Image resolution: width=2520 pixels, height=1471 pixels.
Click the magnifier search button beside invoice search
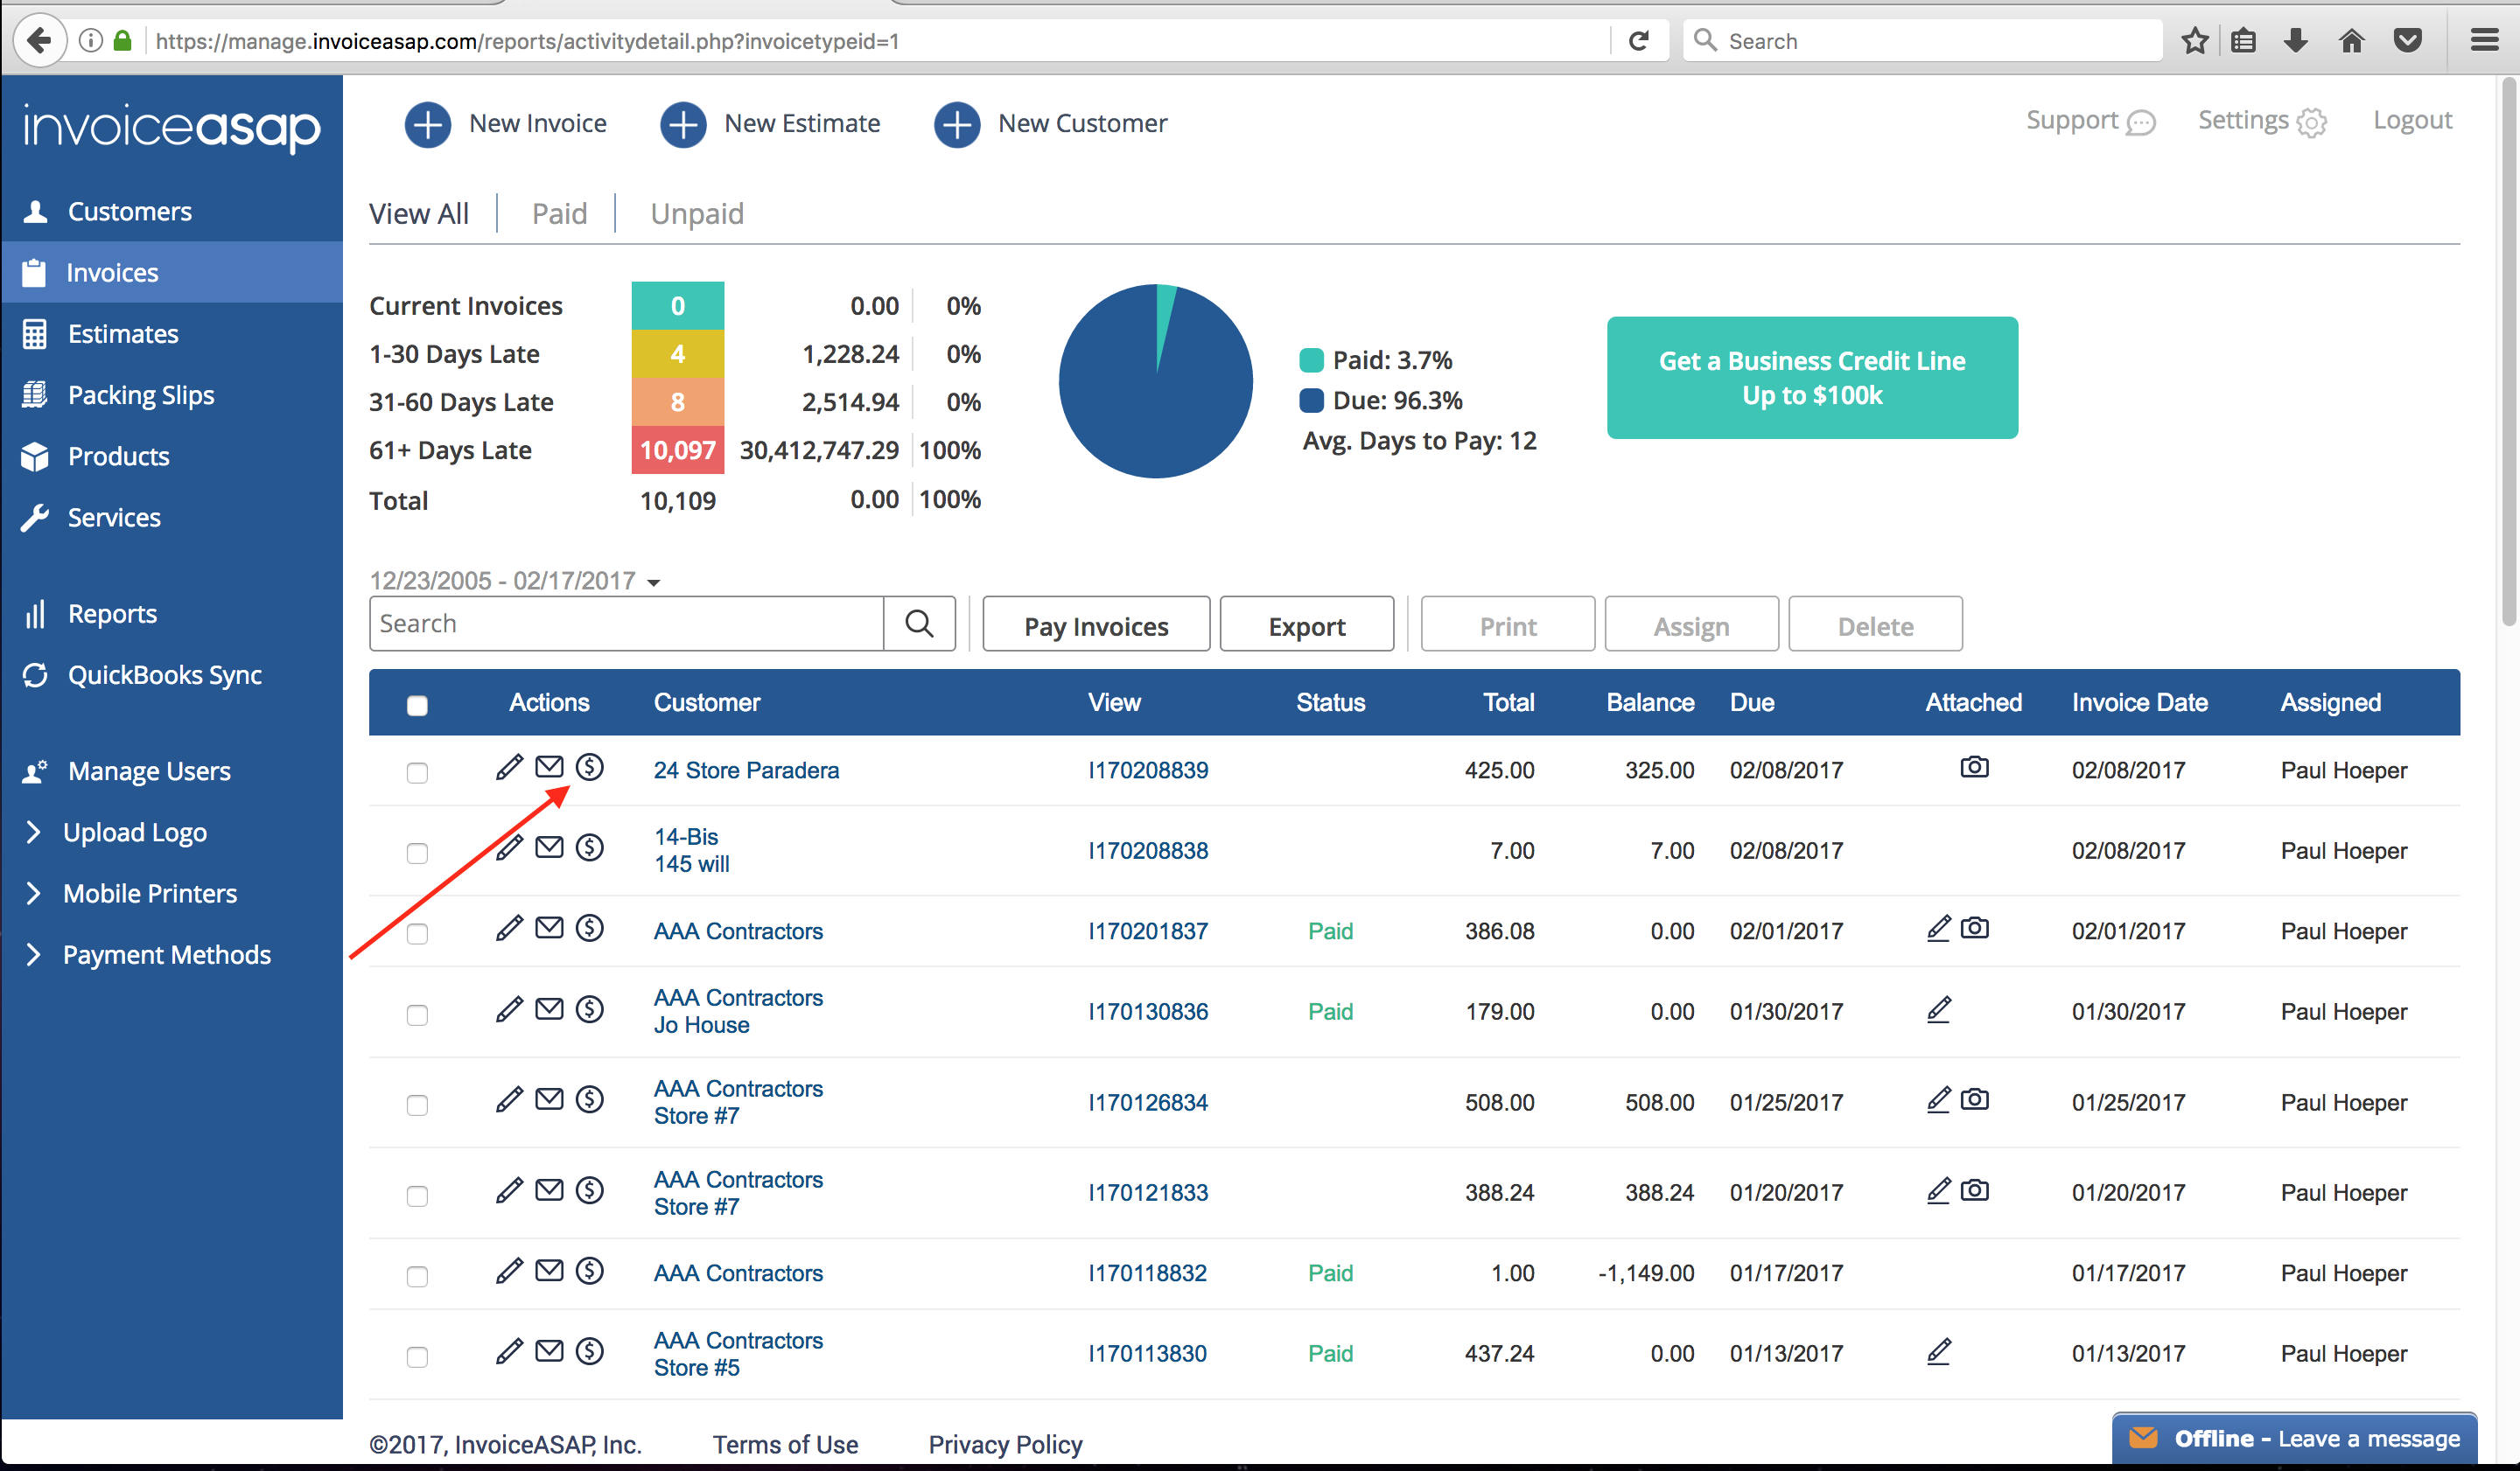click(x=919, y=624)
